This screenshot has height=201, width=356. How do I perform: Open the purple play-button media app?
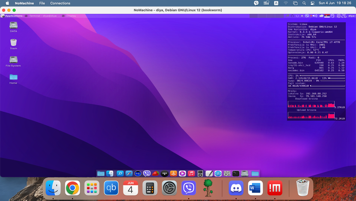pyautogui.click(x=182, y=173)
